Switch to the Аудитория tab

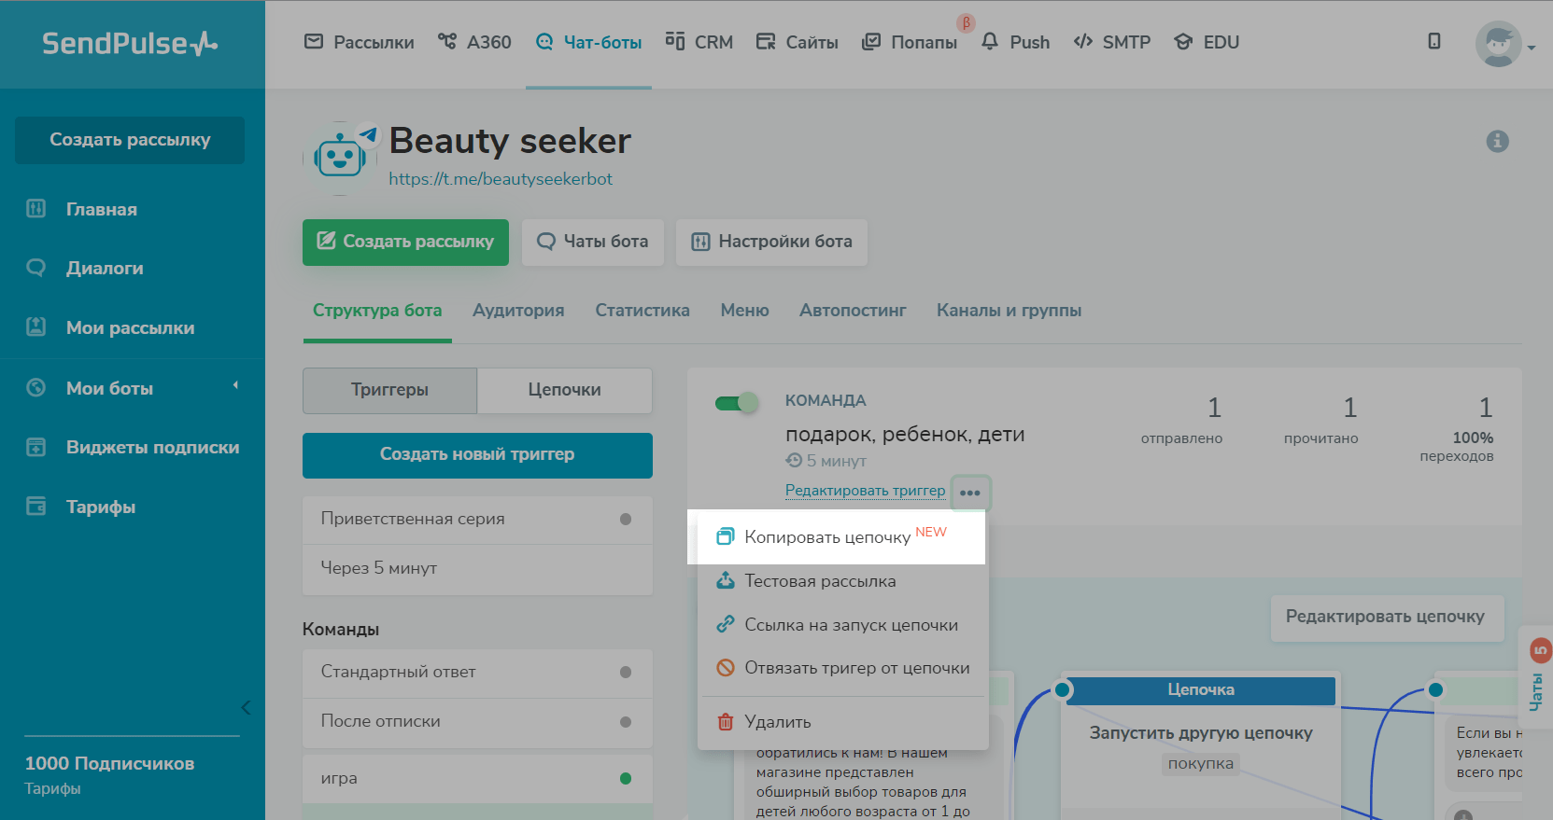click(518, 311)
